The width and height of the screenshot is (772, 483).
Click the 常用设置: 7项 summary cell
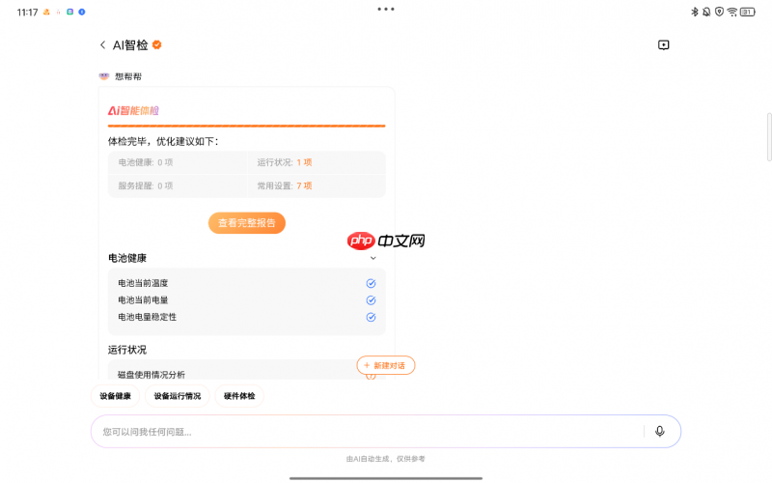click(317, 185)
